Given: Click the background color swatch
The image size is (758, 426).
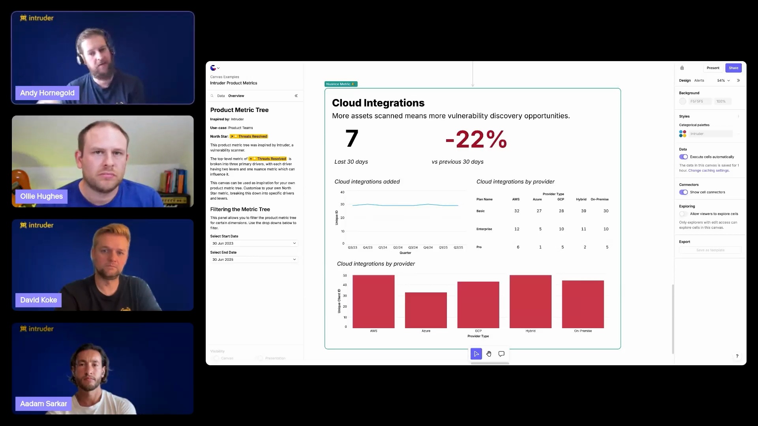Looking at the screenshot, I should 683,101.
